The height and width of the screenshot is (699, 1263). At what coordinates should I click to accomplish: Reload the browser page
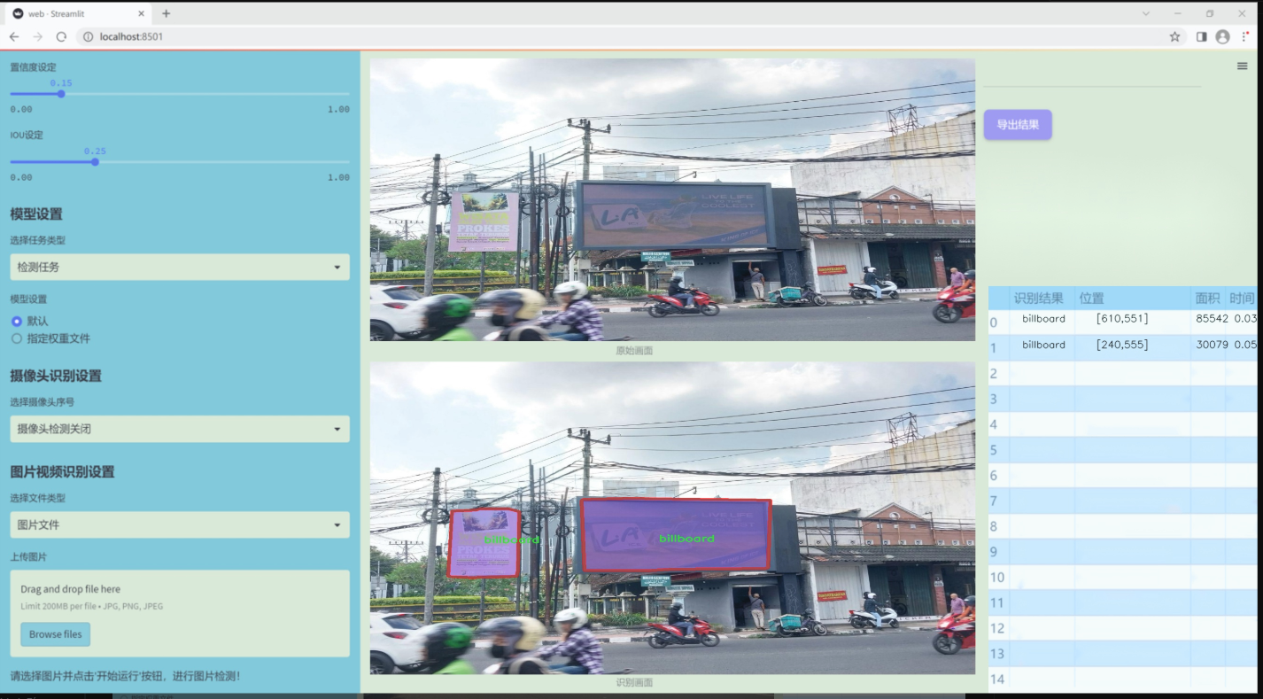click(x=61, y=36)
